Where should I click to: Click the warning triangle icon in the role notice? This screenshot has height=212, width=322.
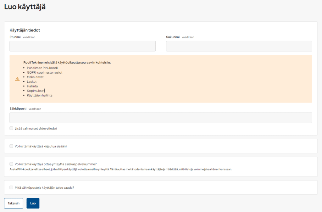(x=17, y=79)
